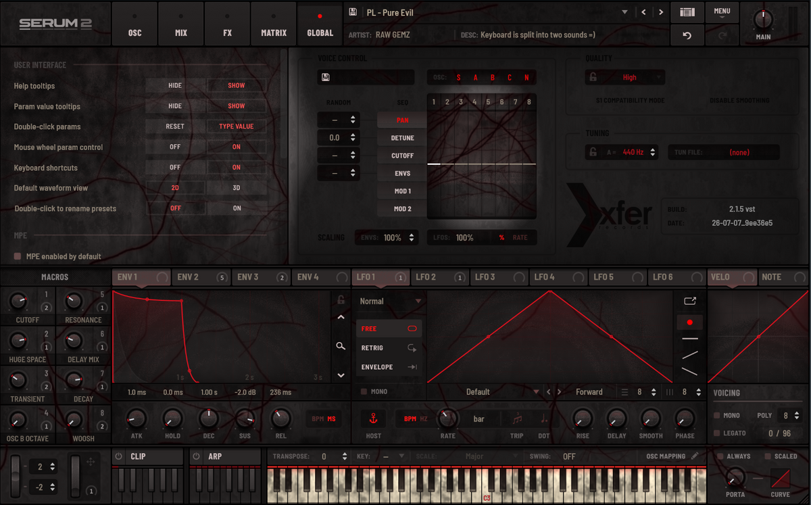
Task: Click the MAIN volume knob
Action: (763, 19)
